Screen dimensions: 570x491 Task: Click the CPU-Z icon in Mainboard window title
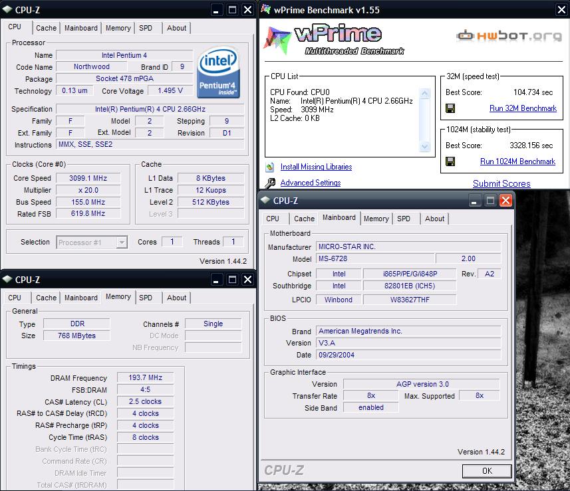[x=265, y=200]
